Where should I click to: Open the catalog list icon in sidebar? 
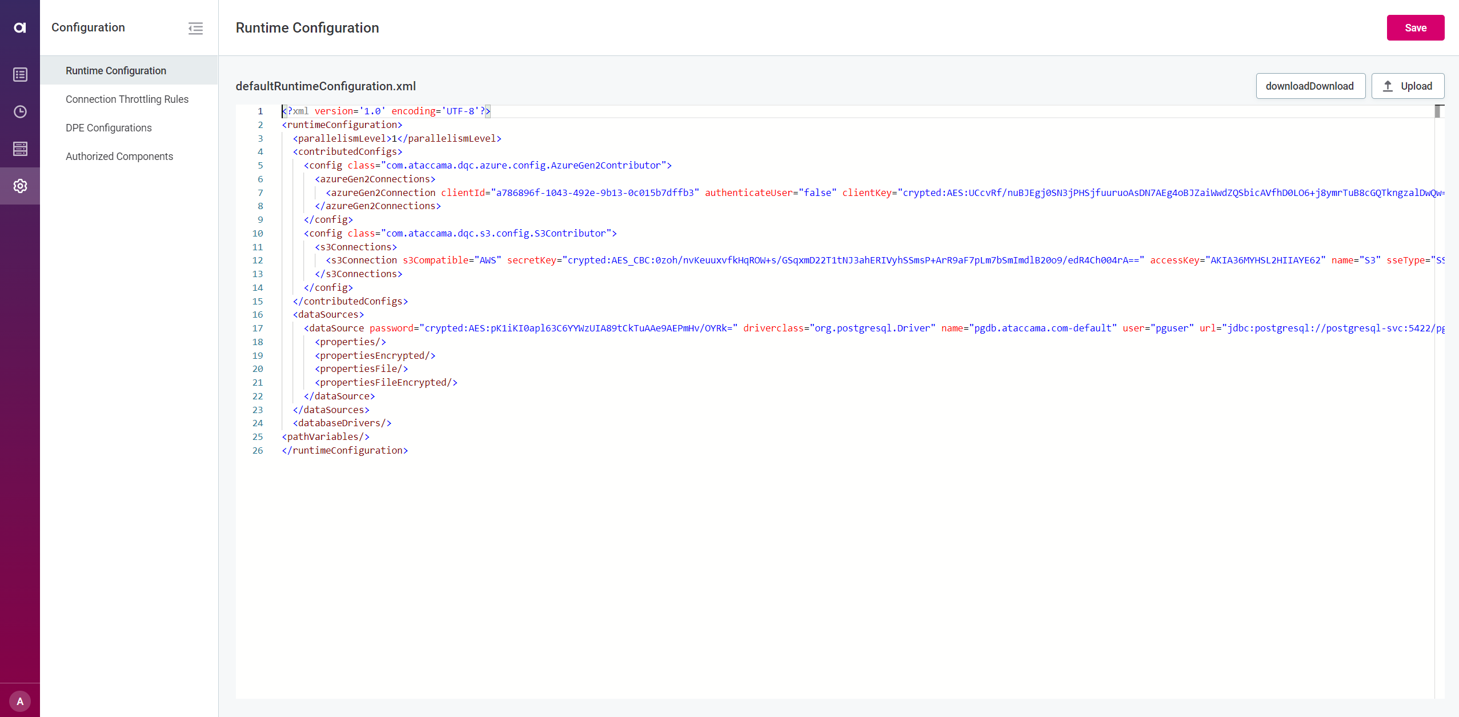[20, 74]
